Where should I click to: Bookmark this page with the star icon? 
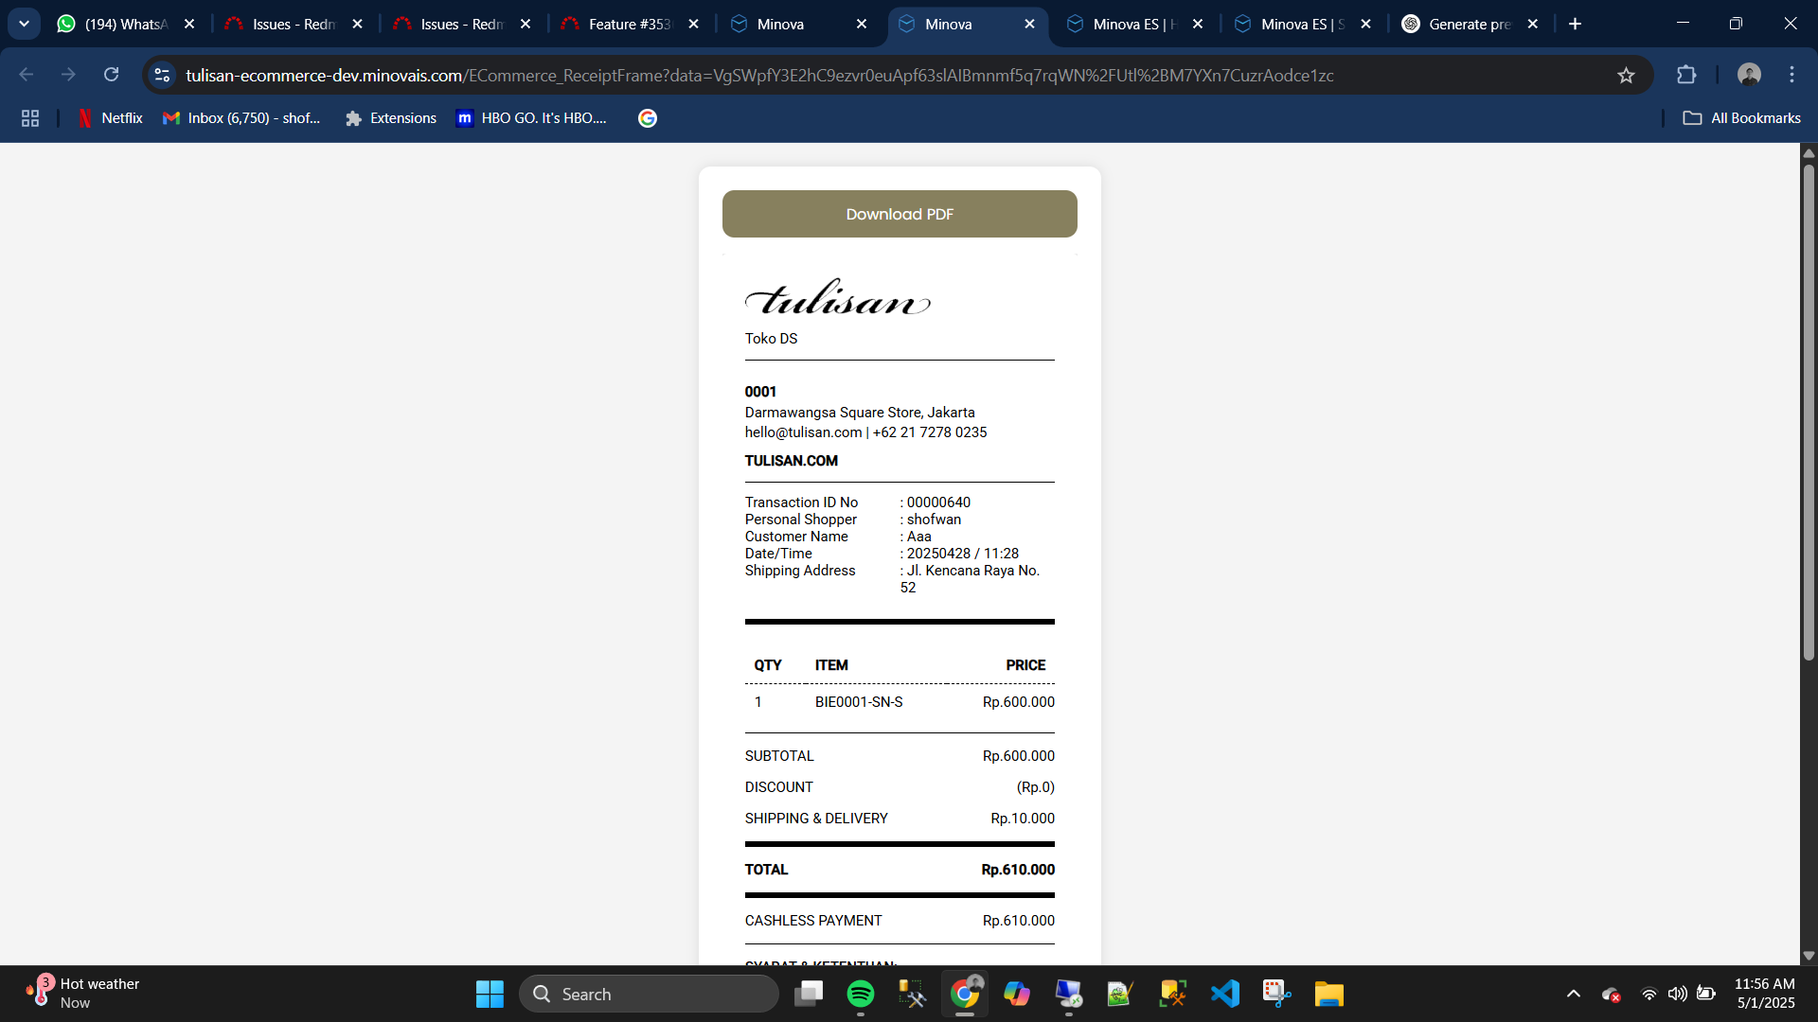pyautogui.click(x=1626, y=75)
